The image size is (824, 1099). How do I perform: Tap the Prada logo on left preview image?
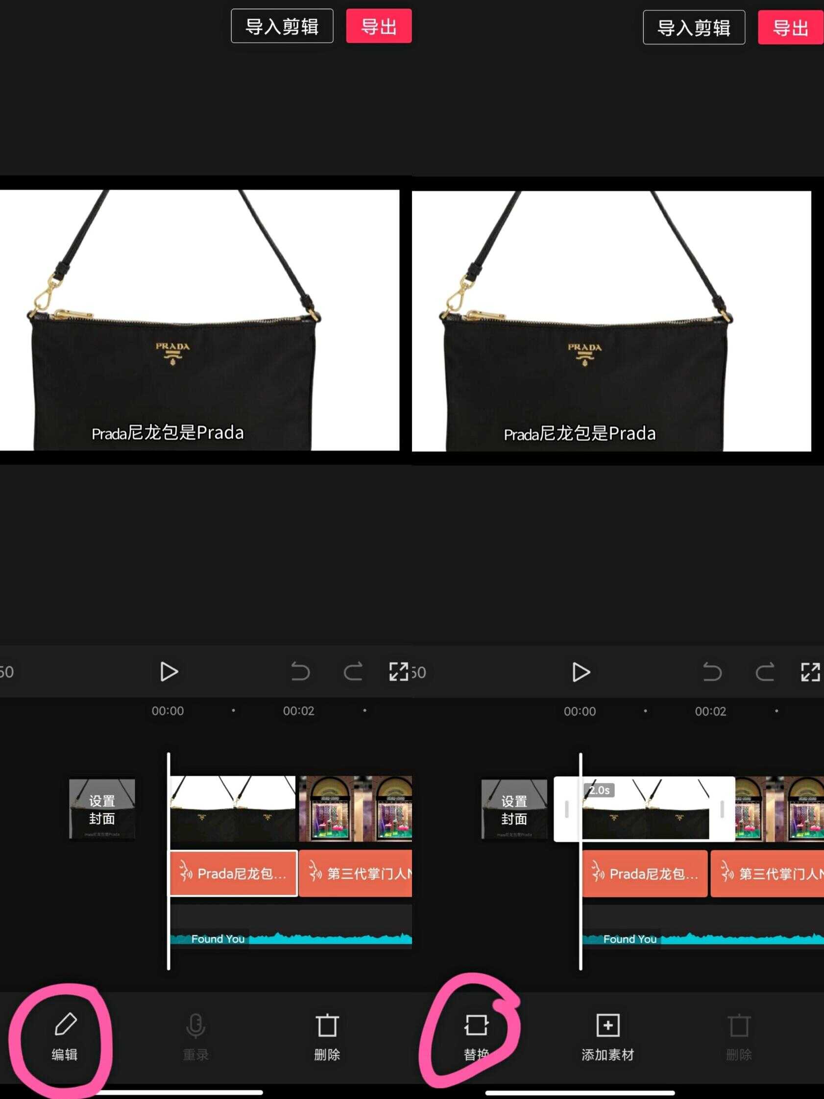[x=172, y=353]
